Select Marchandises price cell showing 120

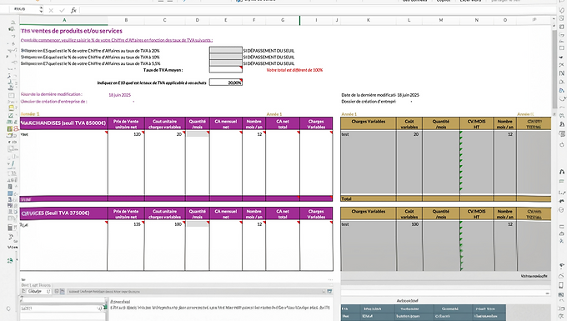coord(126,134)
